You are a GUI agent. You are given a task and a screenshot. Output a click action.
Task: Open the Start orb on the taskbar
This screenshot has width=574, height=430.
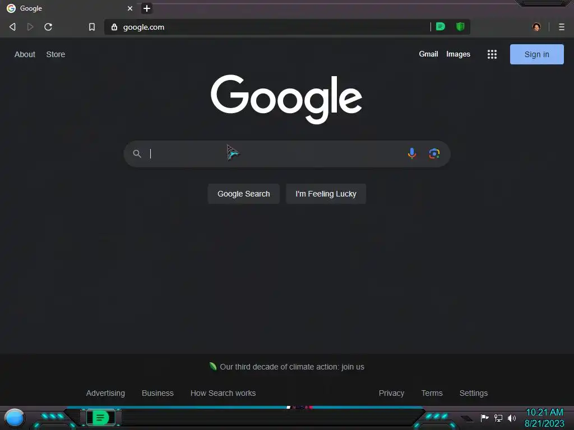click(15, 418)
